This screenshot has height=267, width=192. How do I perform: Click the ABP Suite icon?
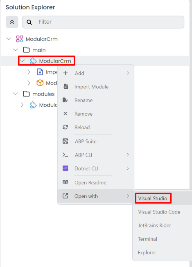(66, 141)
